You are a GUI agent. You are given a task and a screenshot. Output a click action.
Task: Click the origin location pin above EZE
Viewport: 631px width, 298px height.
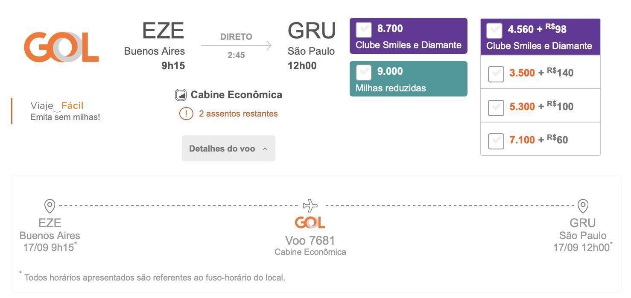coord(50,206)
